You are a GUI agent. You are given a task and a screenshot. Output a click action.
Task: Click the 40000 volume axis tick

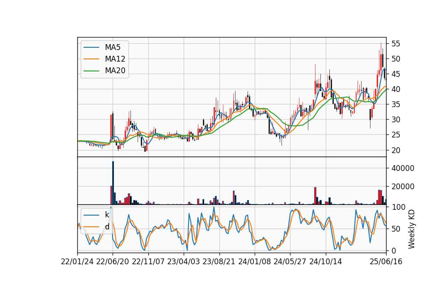[403, 168]
